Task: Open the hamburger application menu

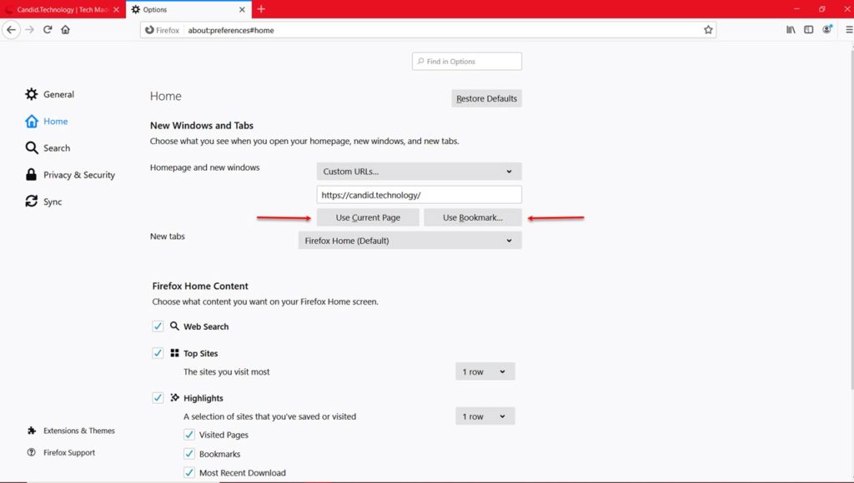Action: point(848,30)
